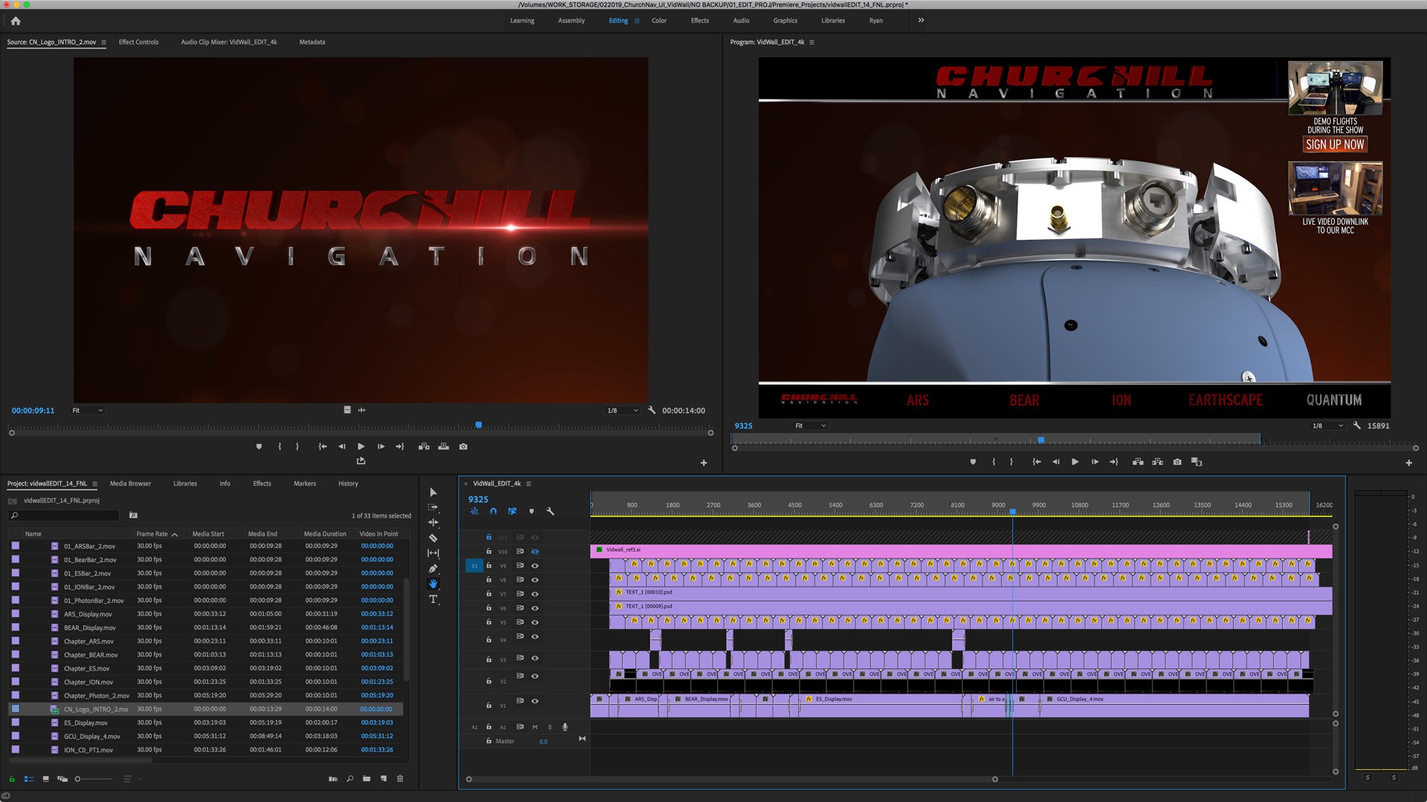The height and width of the screenshot is (802, 1427).
Task: Click the Home icon
Action: click(x=16, y=21)
